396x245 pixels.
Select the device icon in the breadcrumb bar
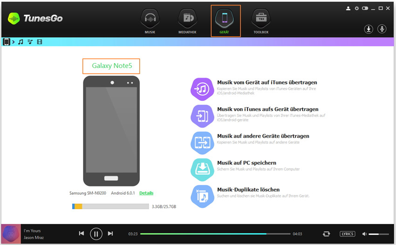7,42
